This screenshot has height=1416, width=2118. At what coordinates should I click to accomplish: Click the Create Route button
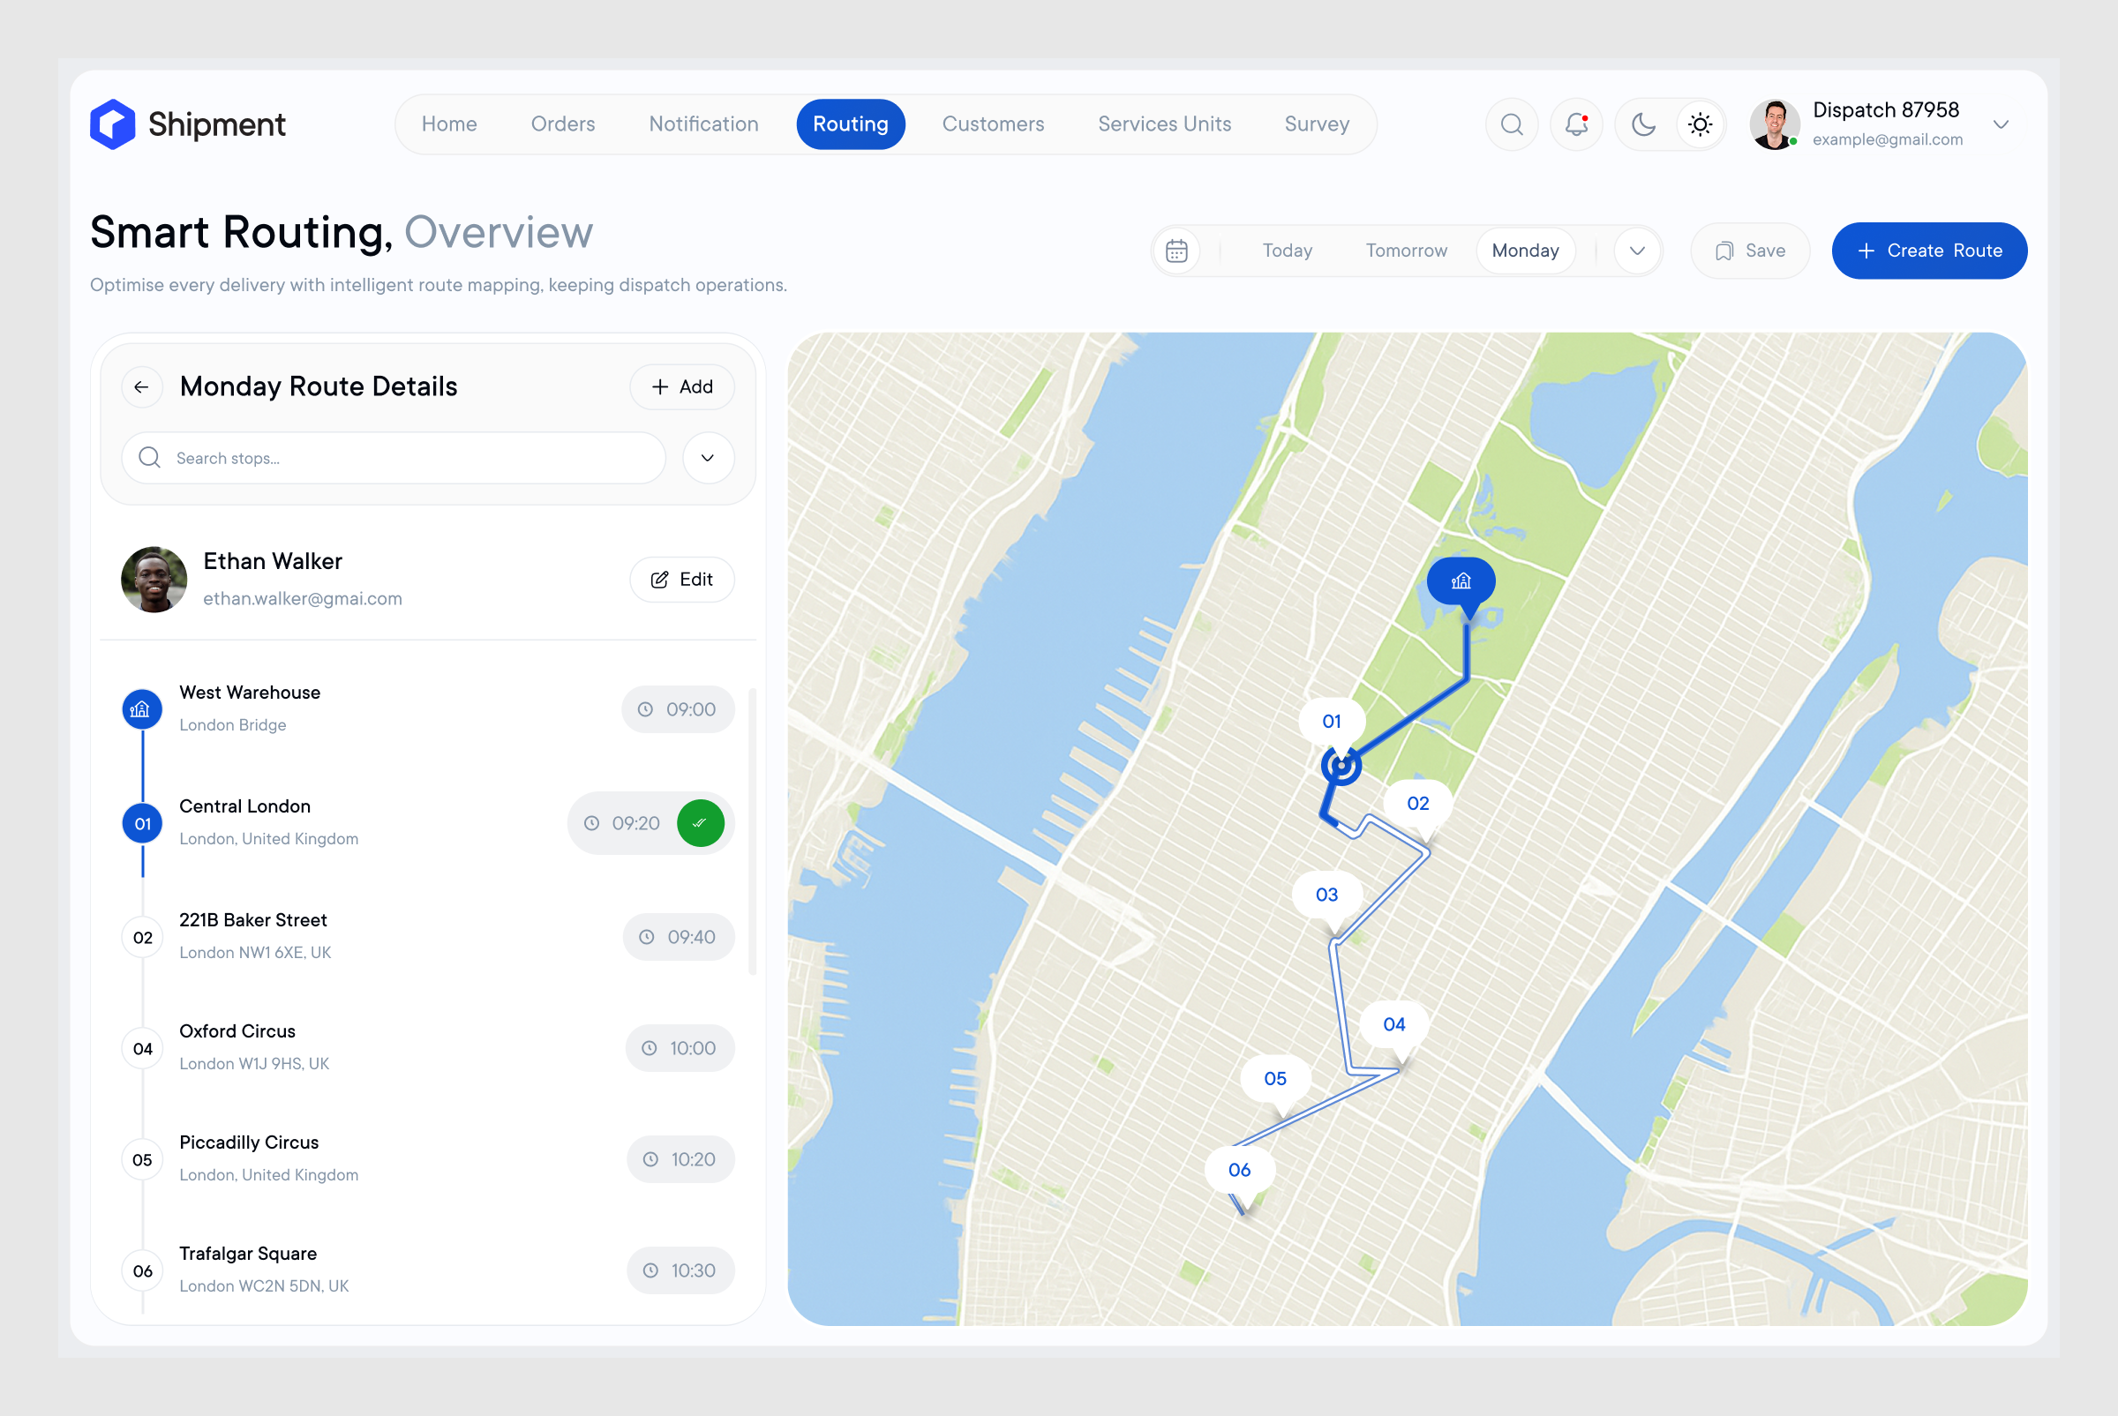coord(1929,251)
